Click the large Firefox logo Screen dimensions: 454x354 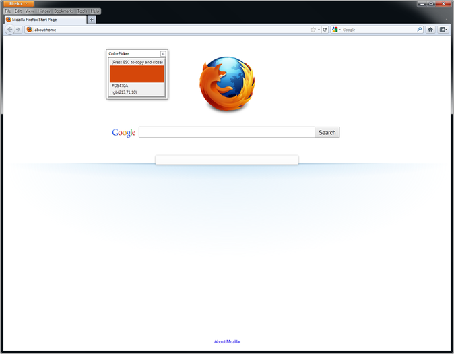[227, 84]
